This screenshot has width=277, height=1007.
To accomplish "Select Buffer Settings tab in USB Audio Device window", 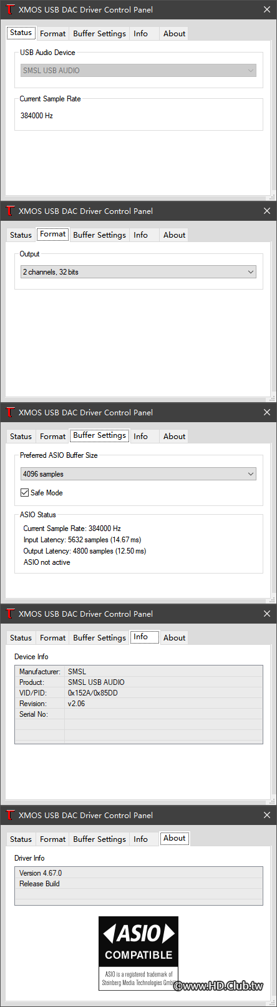I will [x=99, y=34].
